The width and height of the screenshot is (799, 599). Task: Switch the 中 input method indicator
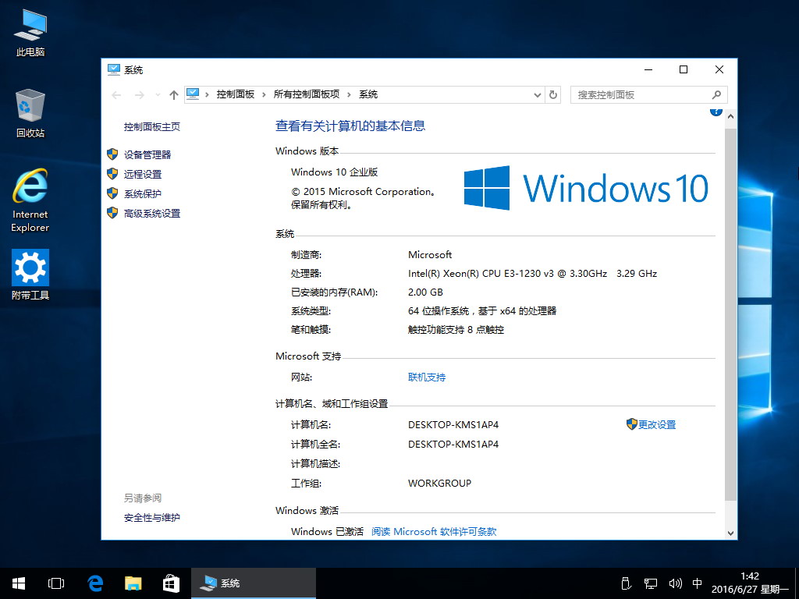click(697, 583)
